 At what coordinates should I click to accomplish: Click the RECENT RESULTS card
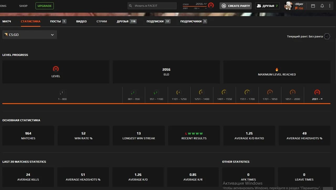[194, 136]
